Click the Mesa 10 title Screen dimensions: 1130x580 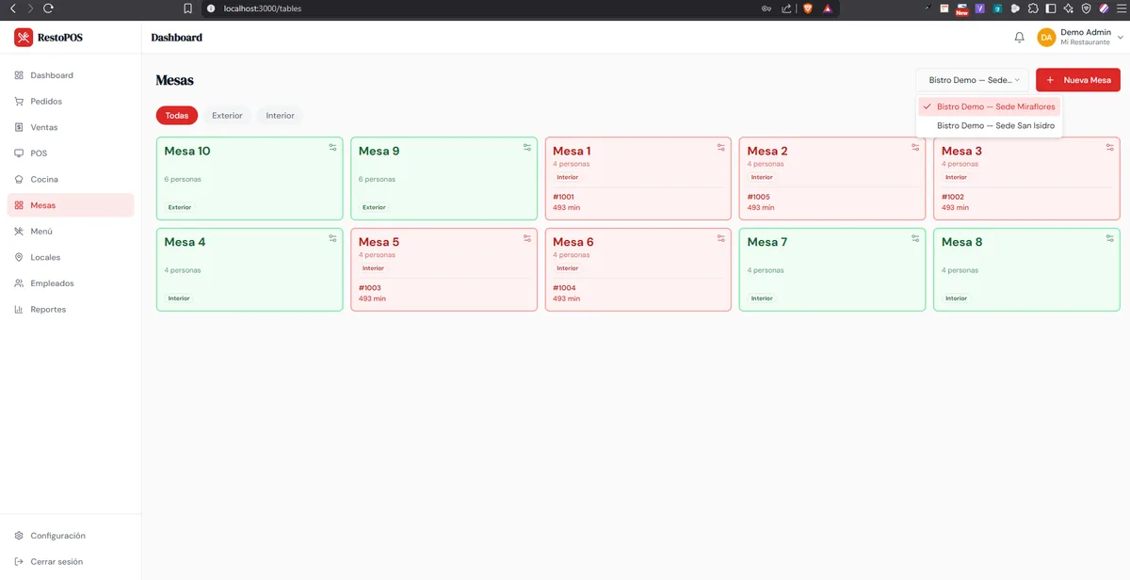[x=187, y=151]
